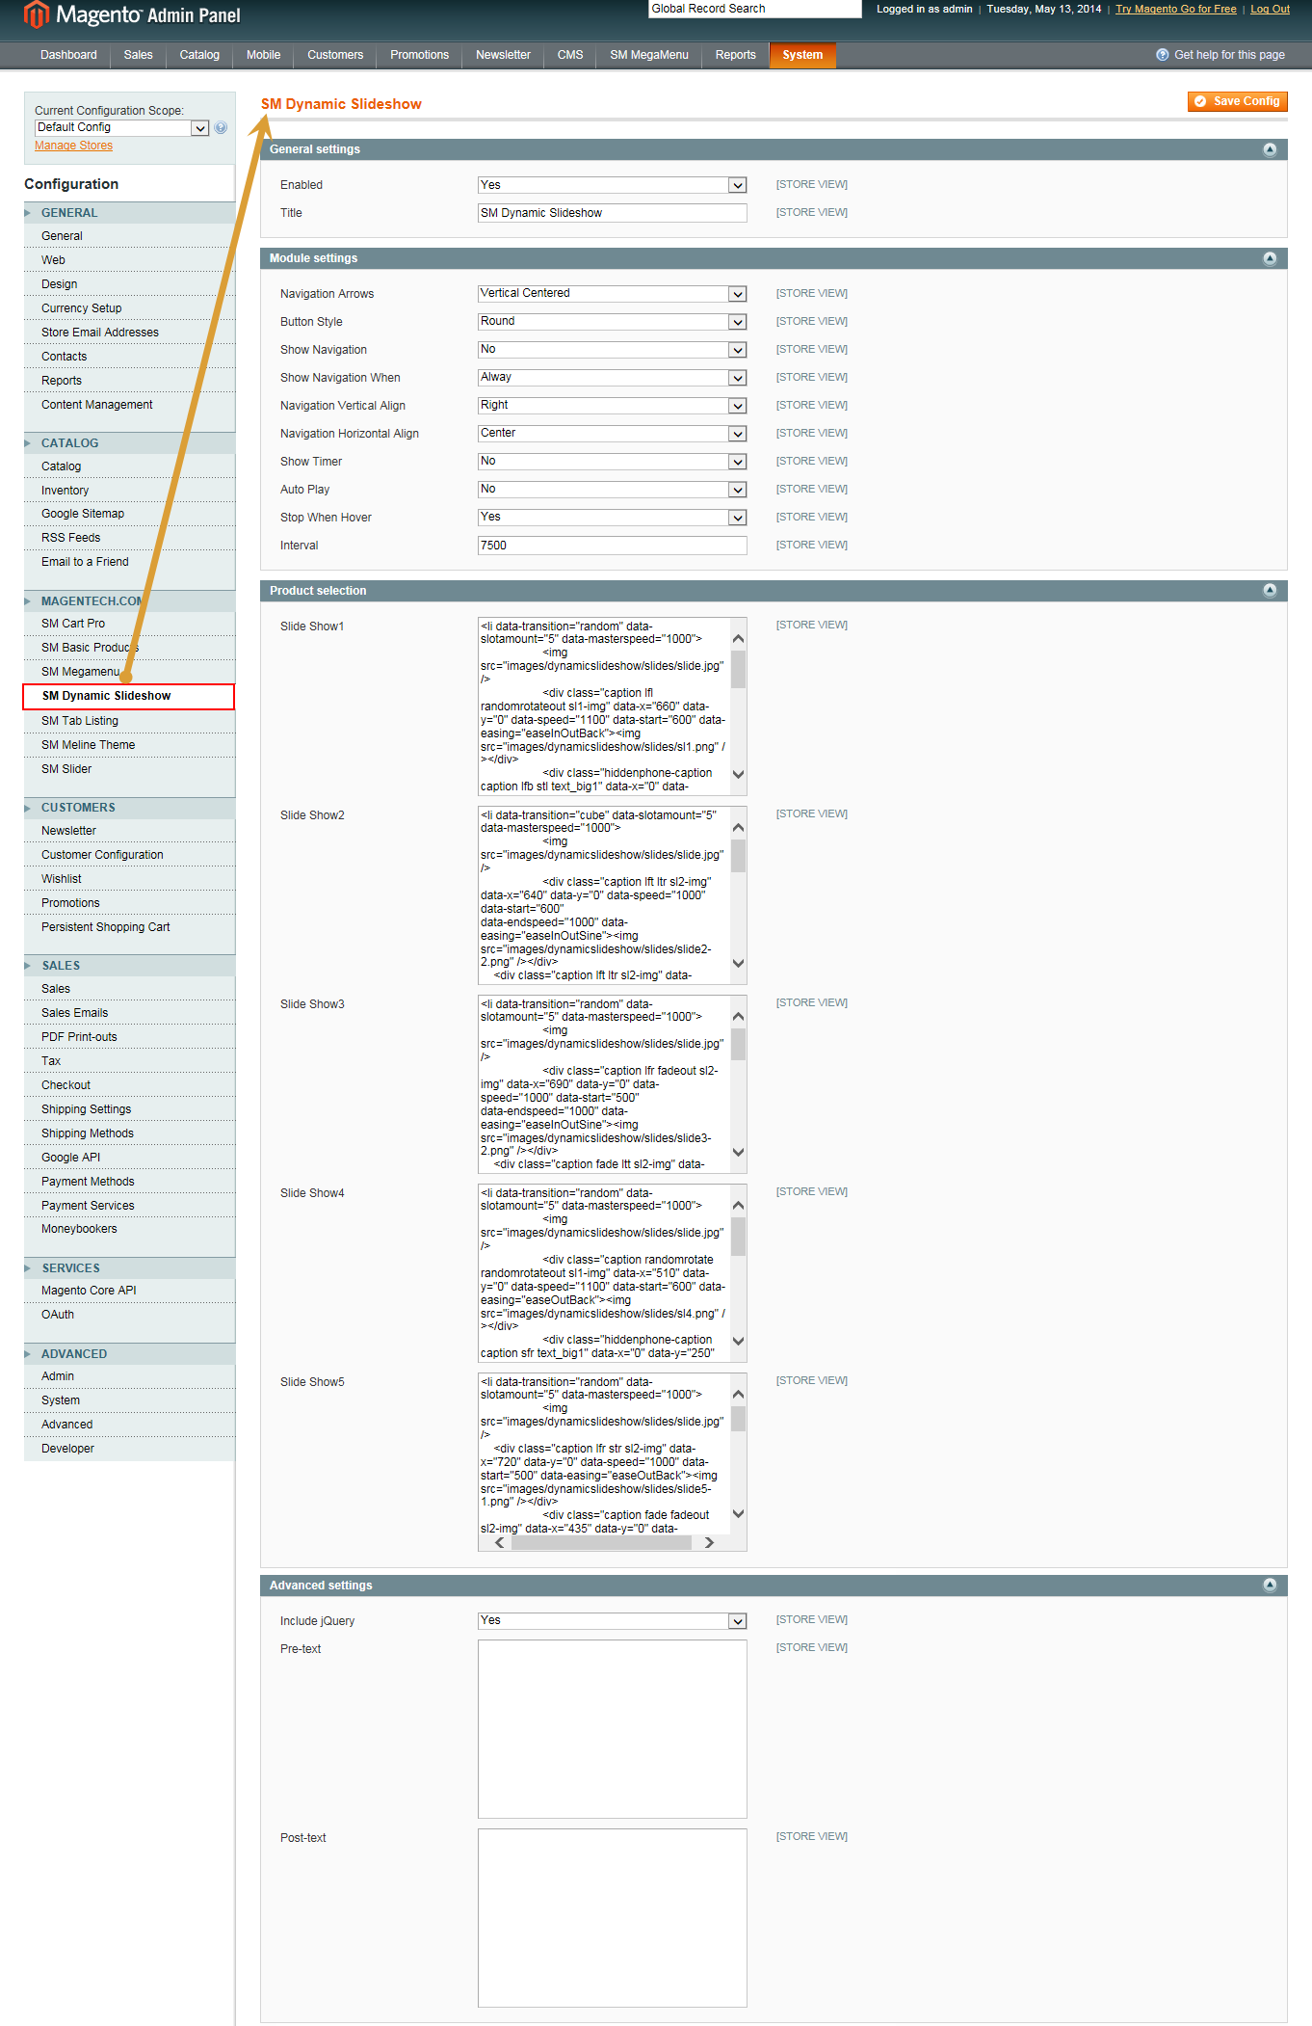The height and width of the screenshot is (2026, 1312).
Task: Open the Include jQuery dropdown
Action: pos(612,1621)
